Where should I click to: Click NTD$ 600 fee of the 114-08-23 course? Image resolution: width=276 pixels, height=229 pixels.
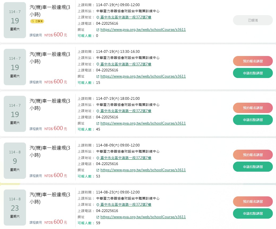pos(56,222)
